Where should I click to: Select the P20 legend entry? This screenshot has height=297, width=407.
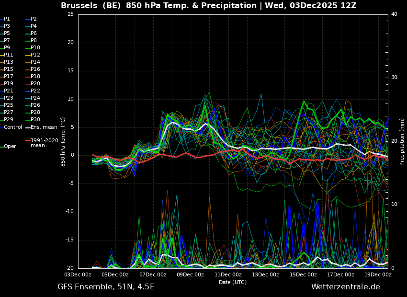pos(35,84)
